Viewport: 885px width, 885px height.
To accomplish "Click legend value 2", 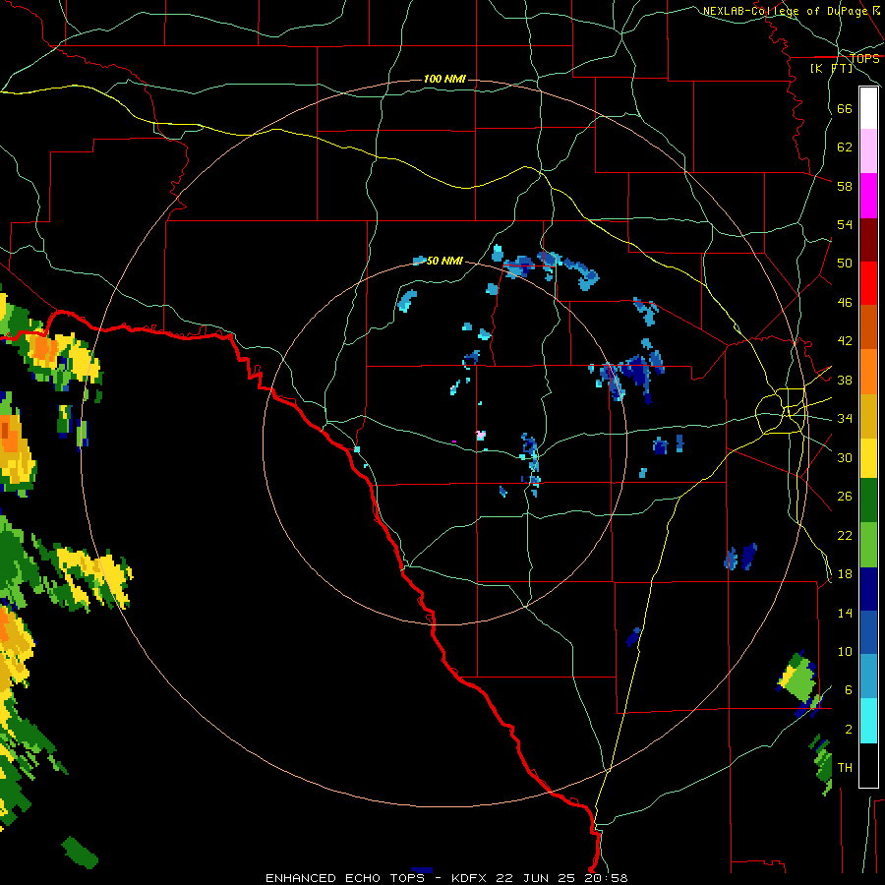I will (848, 730).
